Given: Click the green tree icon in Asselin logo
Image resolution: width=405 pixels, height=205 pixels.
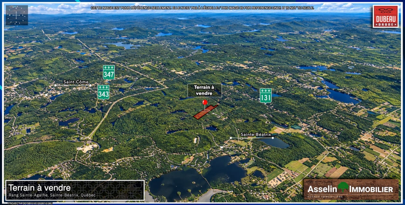Looking at the screenshot, I should point(343,187).
